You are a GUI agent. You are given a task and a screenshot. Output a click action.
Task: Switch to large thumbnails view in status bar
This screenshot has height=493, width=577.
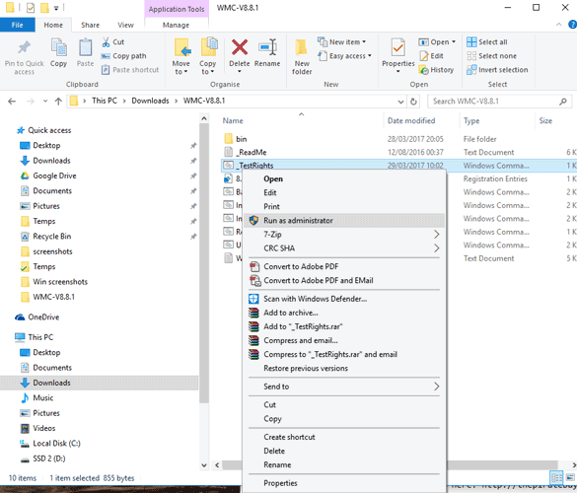(x=570, y=477)
